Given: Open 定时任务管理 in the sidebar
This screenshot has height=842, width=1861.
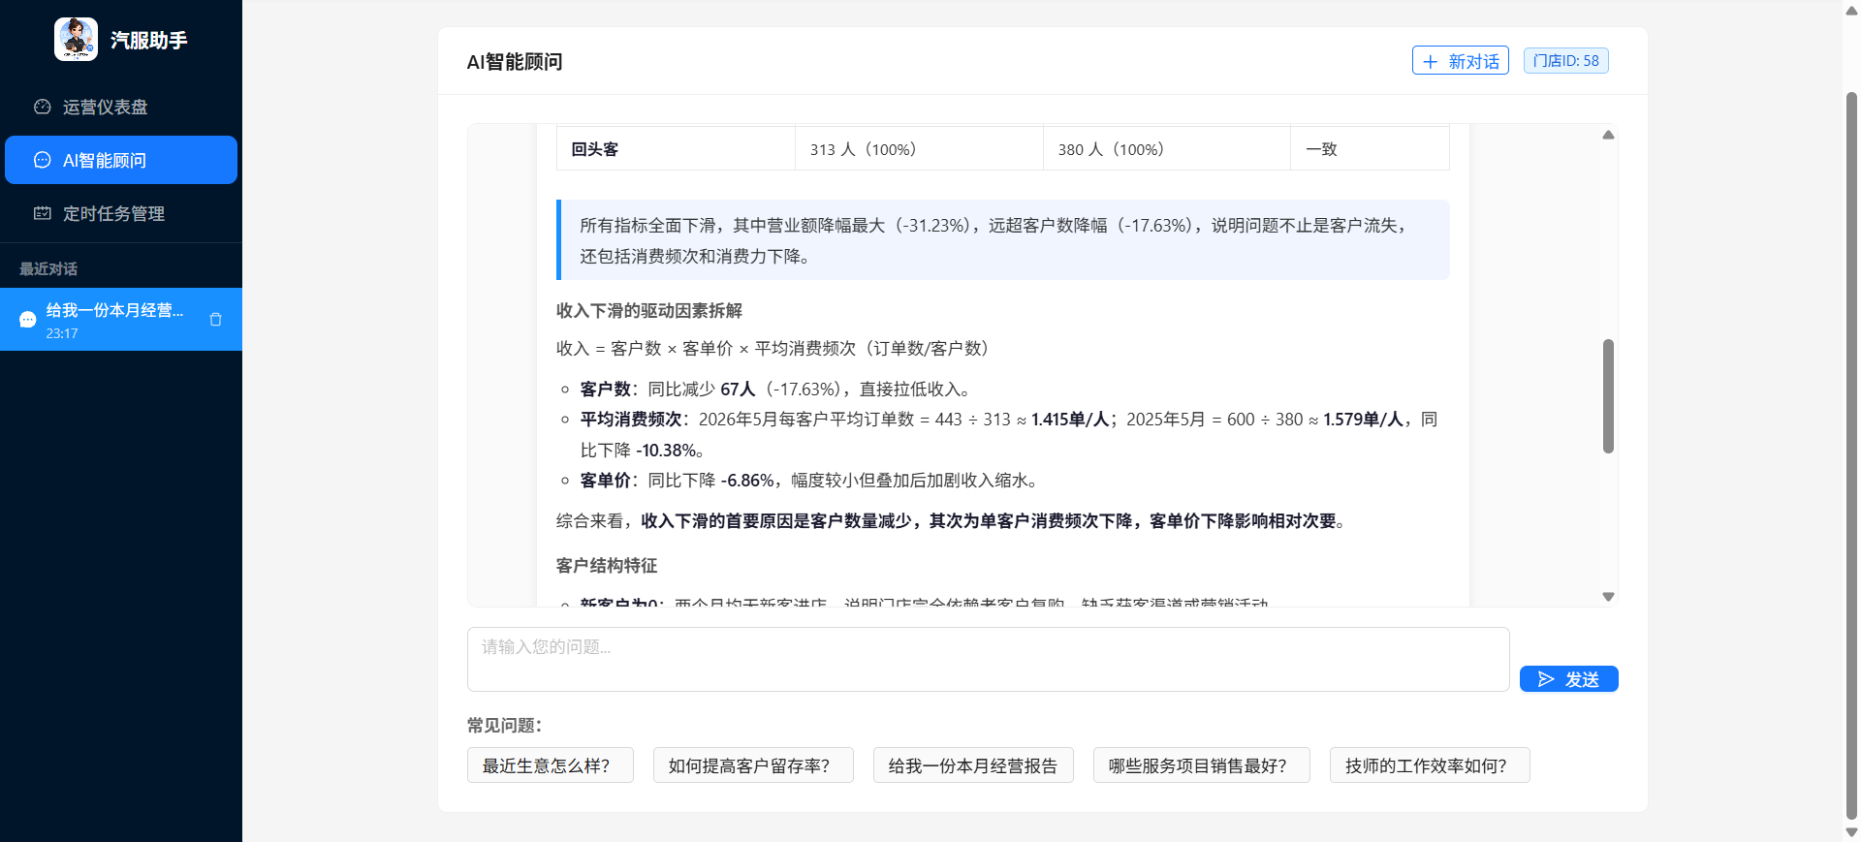Looking at the screenshot, I should click(x=121, y=213).
